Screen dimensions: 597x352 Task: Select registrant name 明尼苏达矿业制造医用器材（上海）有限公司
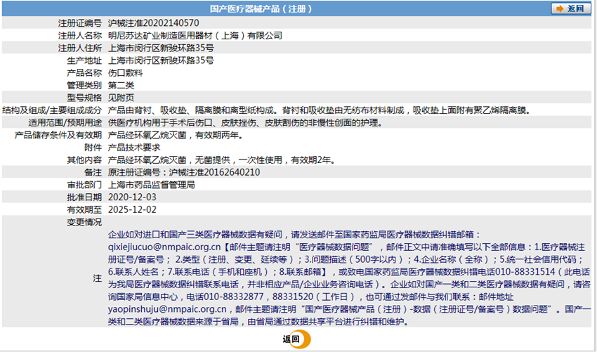tap(195, 35)
